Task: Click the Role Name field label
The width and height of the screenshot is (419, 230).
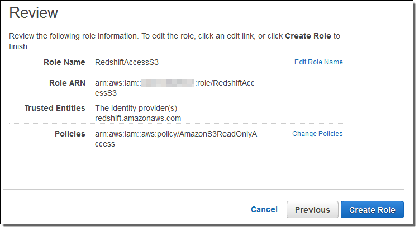Action: point(64,62)
